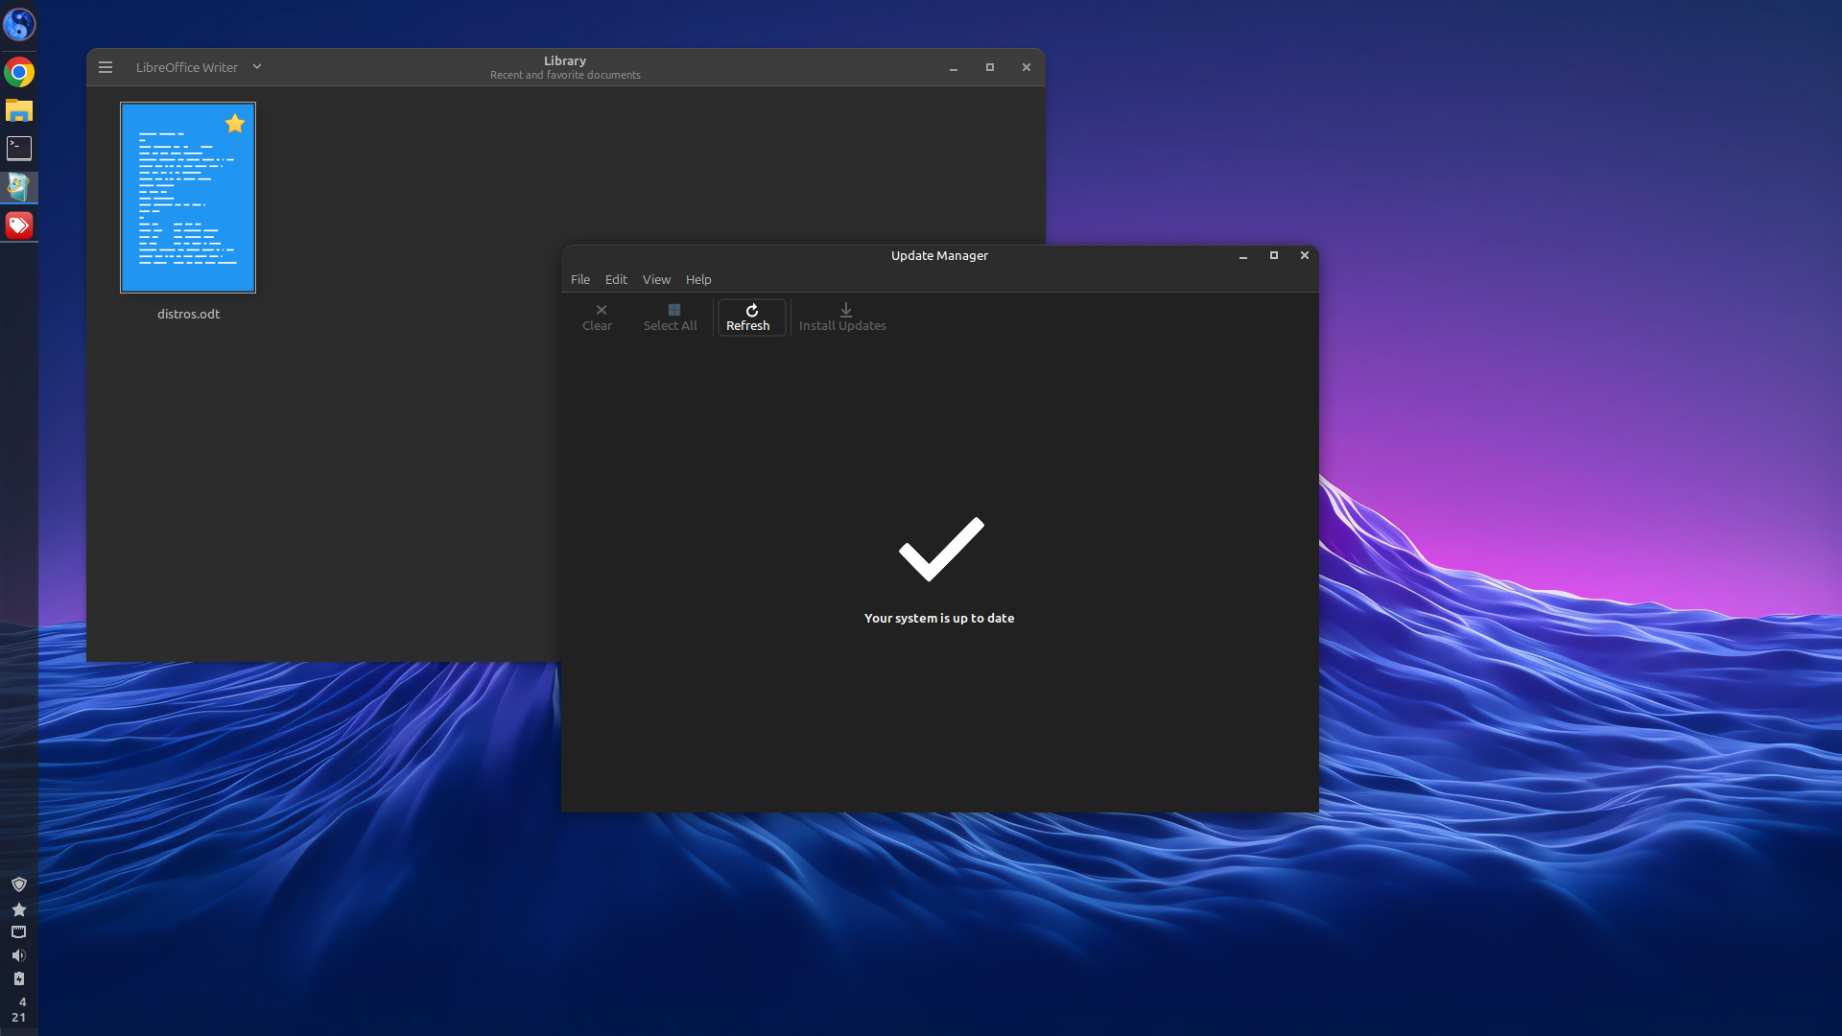The height and width of the screenshot is (1036, 1842).
Task: Click the active update manager panel icon
Action: pos(19,186)
